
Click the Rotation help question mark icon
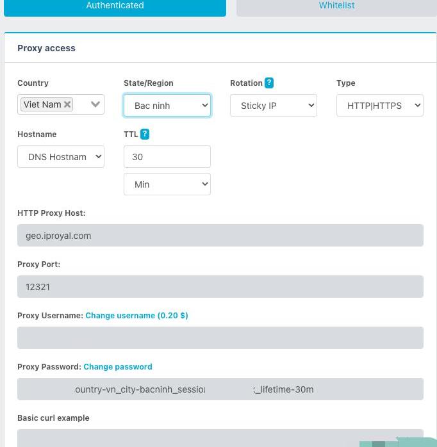pos(269,83)
